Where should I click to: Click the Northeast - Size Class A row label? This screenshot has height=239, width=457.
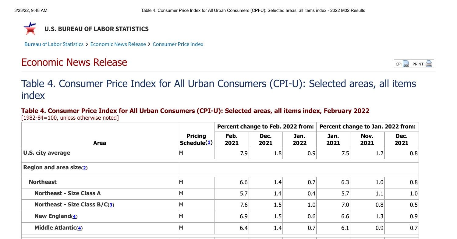click(67, 193)
